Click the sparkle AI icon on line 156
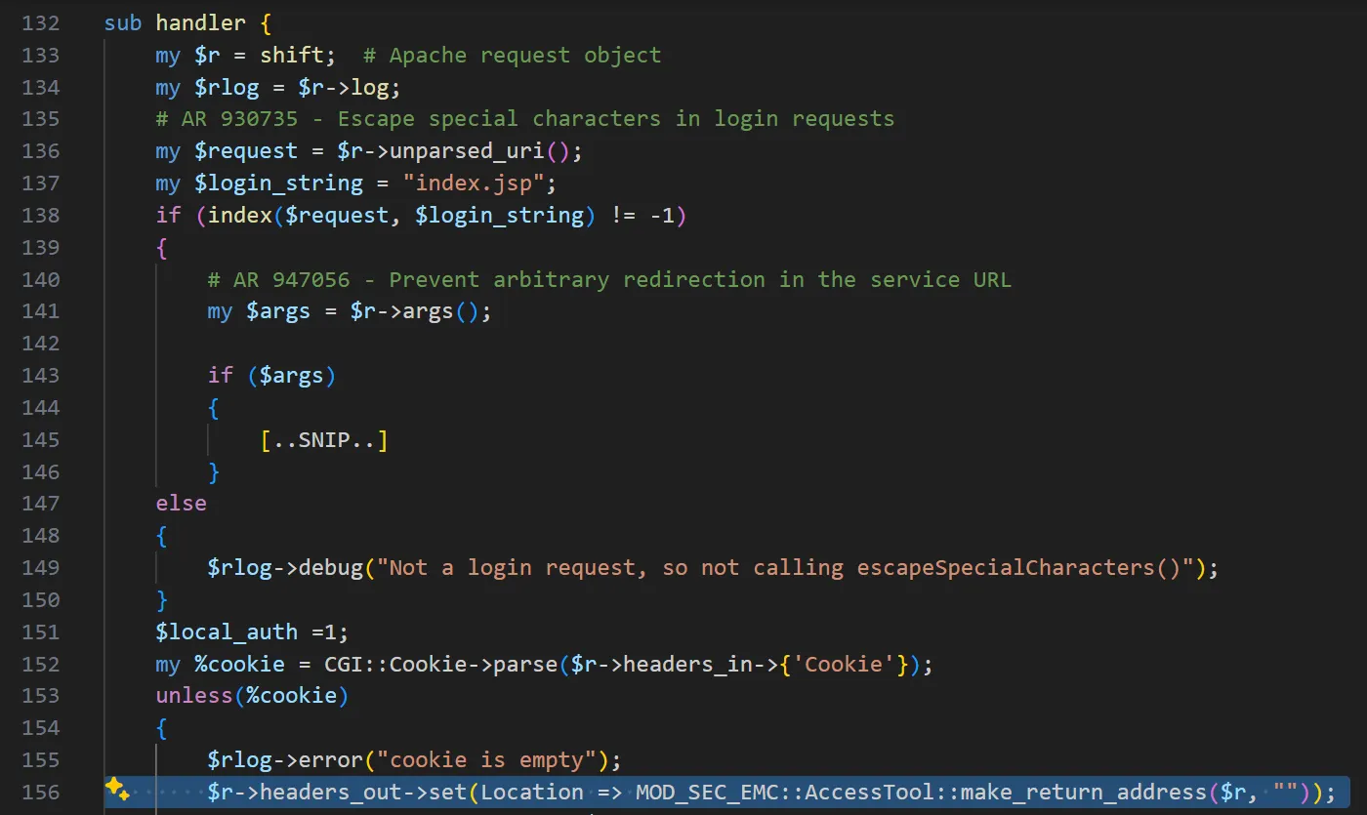Viewport: 1367px width, 815px height. click(117, 790)
